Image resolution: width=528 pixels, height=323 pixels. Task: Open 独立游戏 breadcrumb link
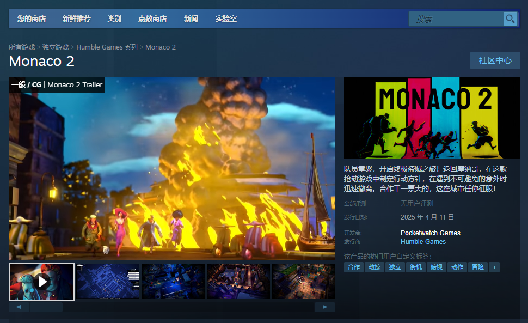coord(56,47)
